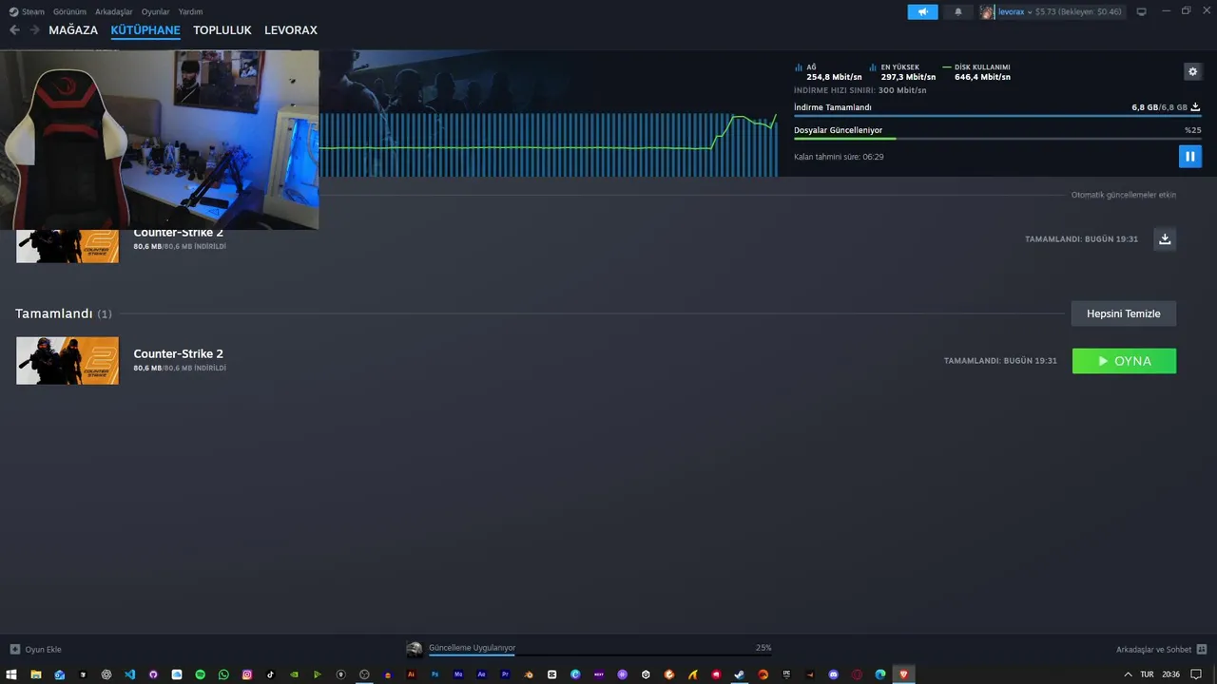The image size is (1217, 684).
Task: Open completed Counter-Strike 2 thumbnail
Action: click(x=68, y=360)
